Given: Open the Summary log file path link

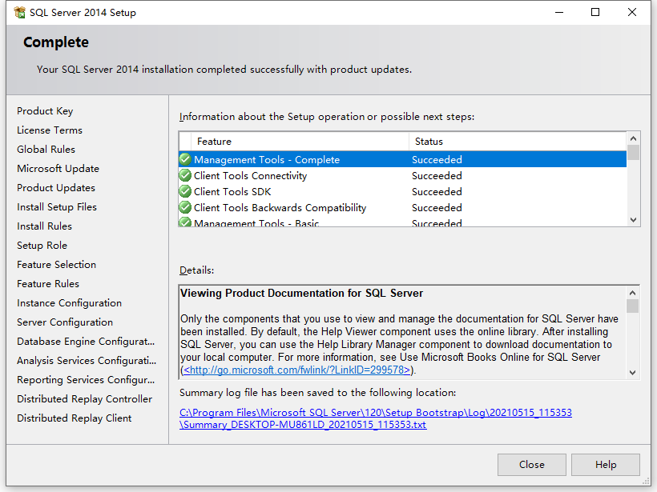Looking at the screenshot, I should (376, 418).
